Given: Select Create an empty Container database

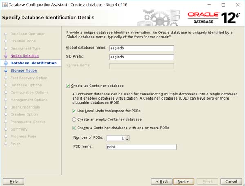Looking at the screenshot, I should tap(74, 120).
